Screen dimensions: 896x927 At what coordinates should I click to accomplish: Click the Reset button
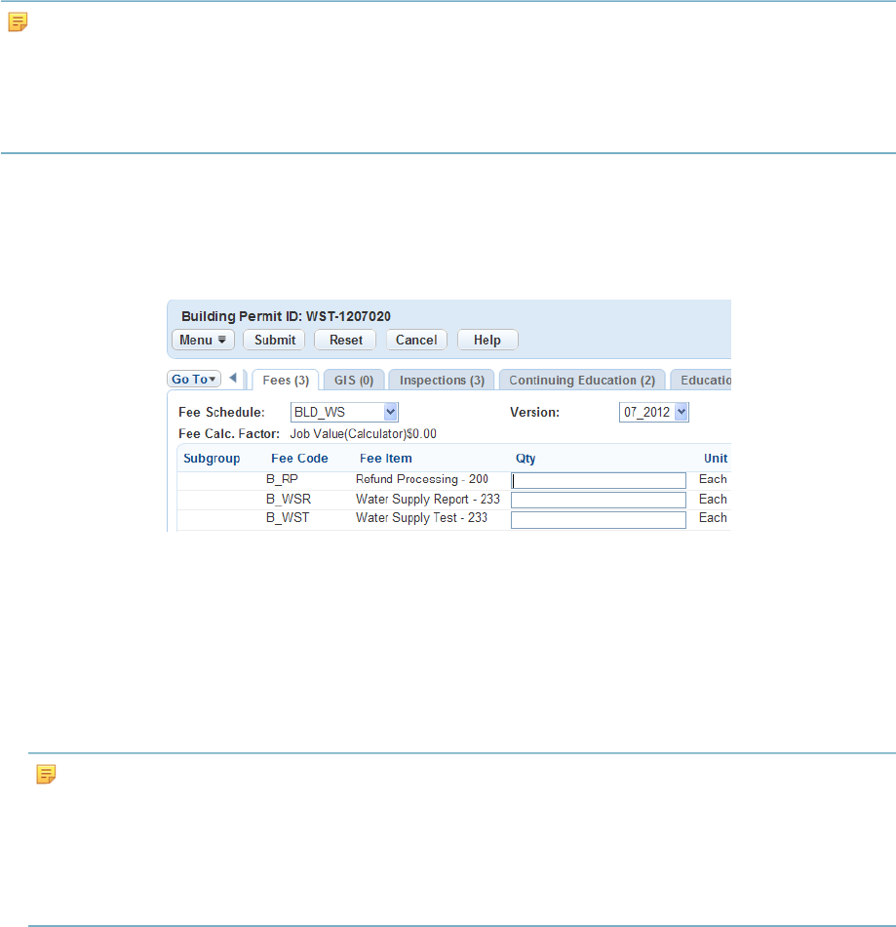pos(345,340)
